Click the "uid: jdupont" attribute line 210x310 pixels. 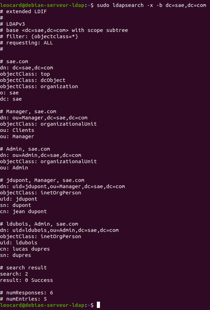coord(19,199)
